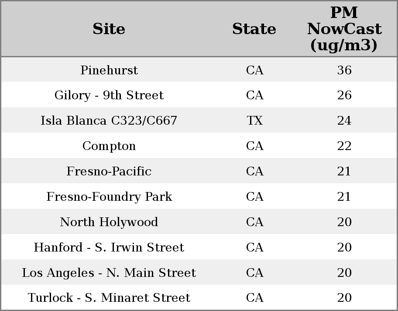Select the Gilory - 9th Street cell

pos(109,95)
